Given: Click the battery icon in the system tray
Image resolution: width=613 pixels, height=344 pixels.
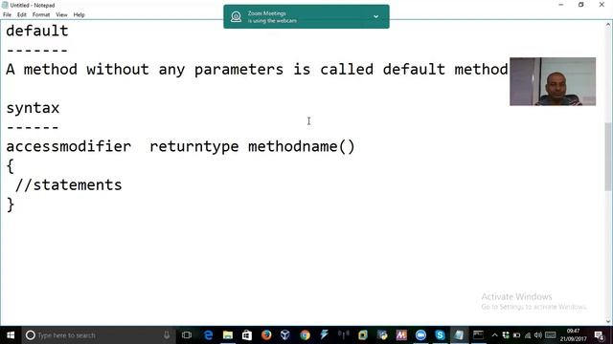Looking at the screenshot, I should coord(516,335).
